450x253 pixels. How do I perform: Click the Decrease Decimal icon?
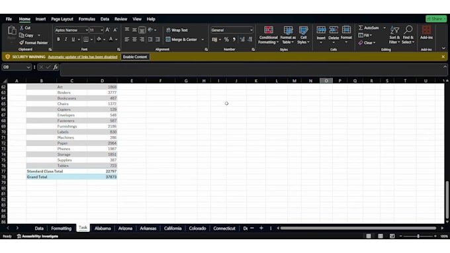250,40
